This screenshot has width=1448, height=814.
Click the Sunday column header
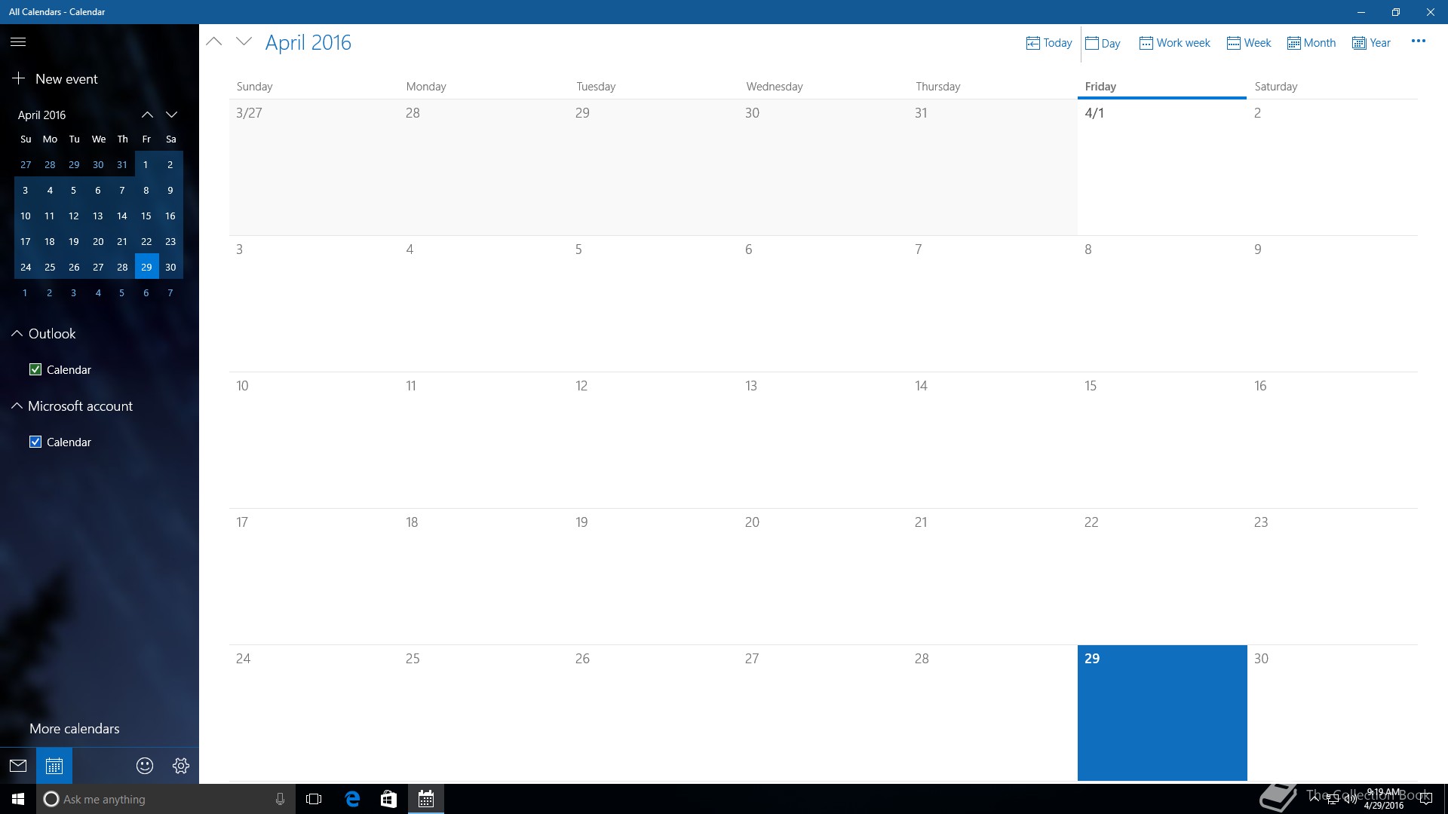254,87
